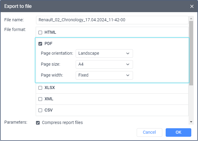The width and height of the screenshot is (198, 141).
Task: Tick the XLSX format checkbox
Action: (x=40, y=88)
